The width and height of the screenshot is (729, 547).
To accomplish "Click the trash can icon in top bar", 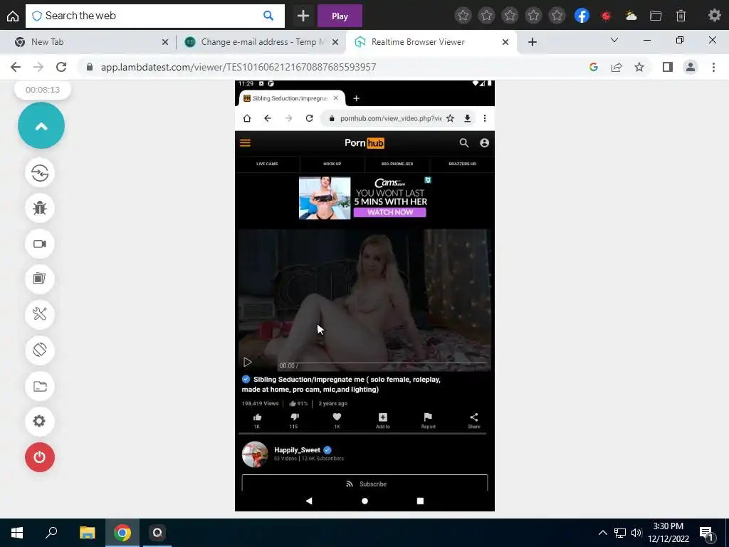I will coord(681,16).
